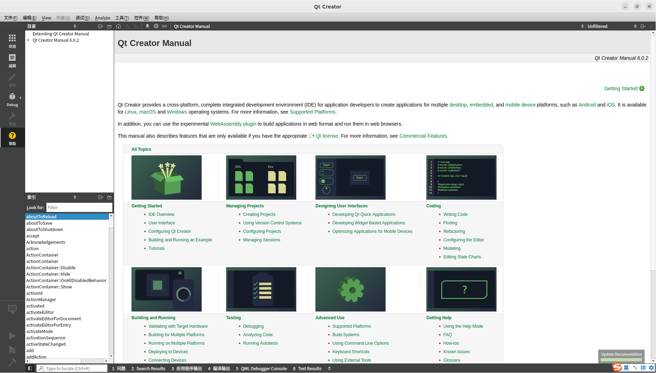Toggle the input method punctuation mode
Screen dimensions: 656x373
tap(635, 368)
